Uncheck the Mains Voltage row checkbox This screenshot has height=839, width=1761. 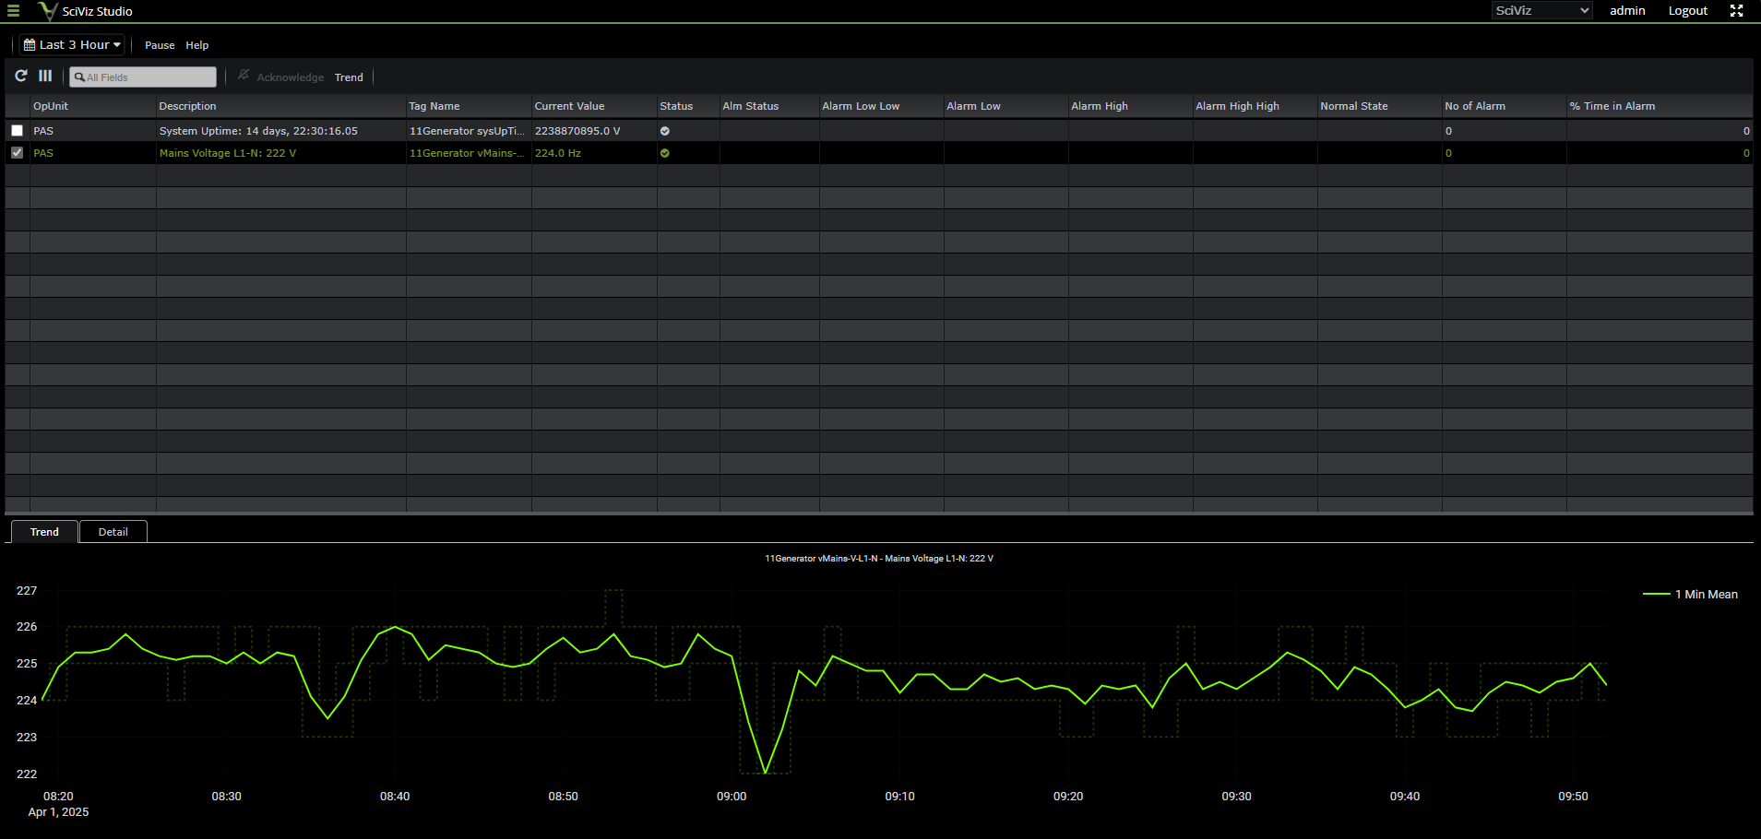pos(18,153)
